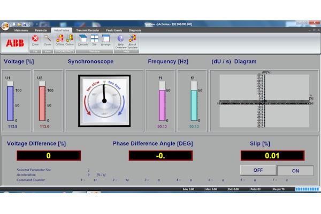Open the Diagnosis tab
Image resolution: width=321 pixels, height=214 pixels.
tap(135, 30)
